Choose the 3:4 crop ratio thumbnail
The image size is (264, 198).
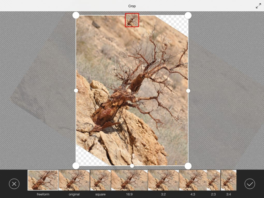(229, 180)
